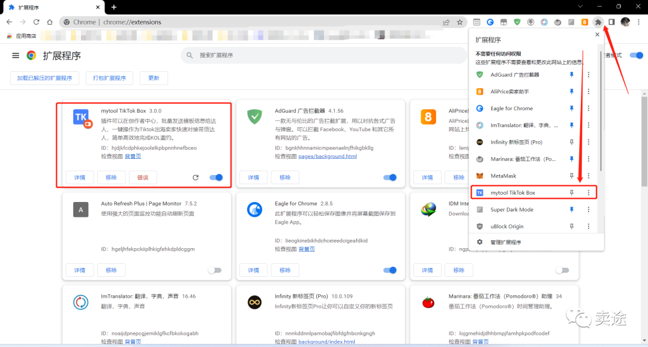Reload the mytool TikTok Box extension
Image resolution: width=648 pixels, height=347 pixels.
(x=196, y=177)
